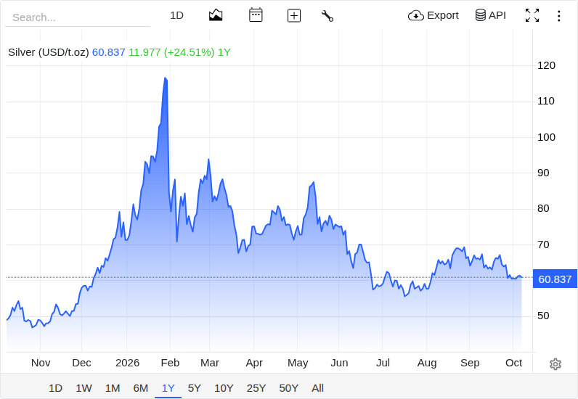
Task: Click the Silver (USD/t.oz) series label
Action: [49, 52]
